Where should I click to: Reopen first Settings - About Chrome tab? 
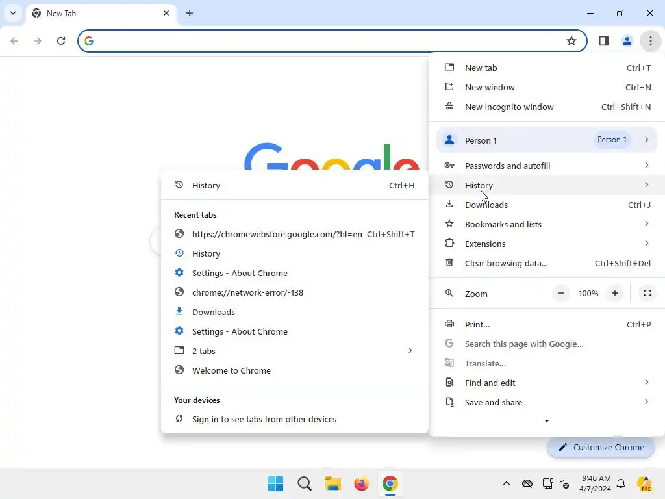coord(295,274)
